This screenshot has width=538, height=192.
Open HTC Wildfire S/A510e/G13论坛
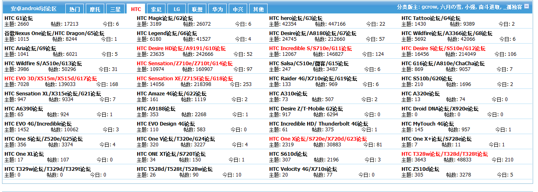point(43,64)
